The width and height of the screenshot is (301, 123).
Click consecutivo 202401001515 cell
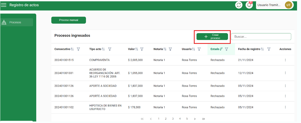(x=64, y=60)
